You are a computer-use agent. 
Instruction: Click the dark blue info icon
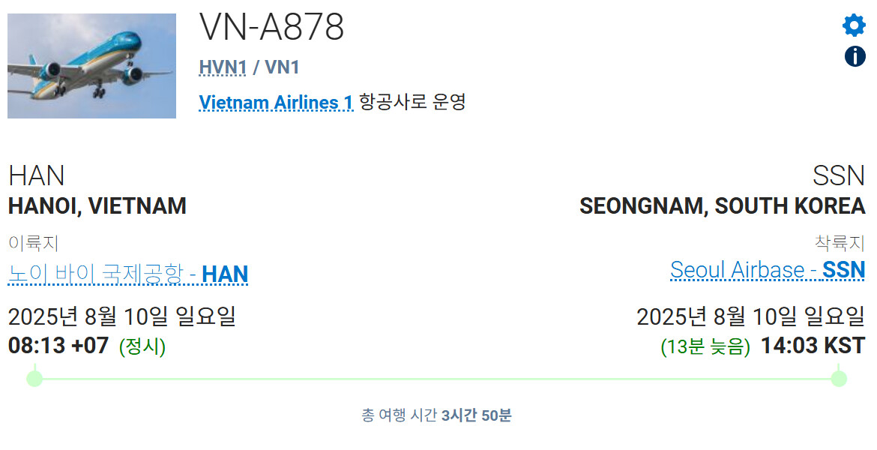point(855,56)
